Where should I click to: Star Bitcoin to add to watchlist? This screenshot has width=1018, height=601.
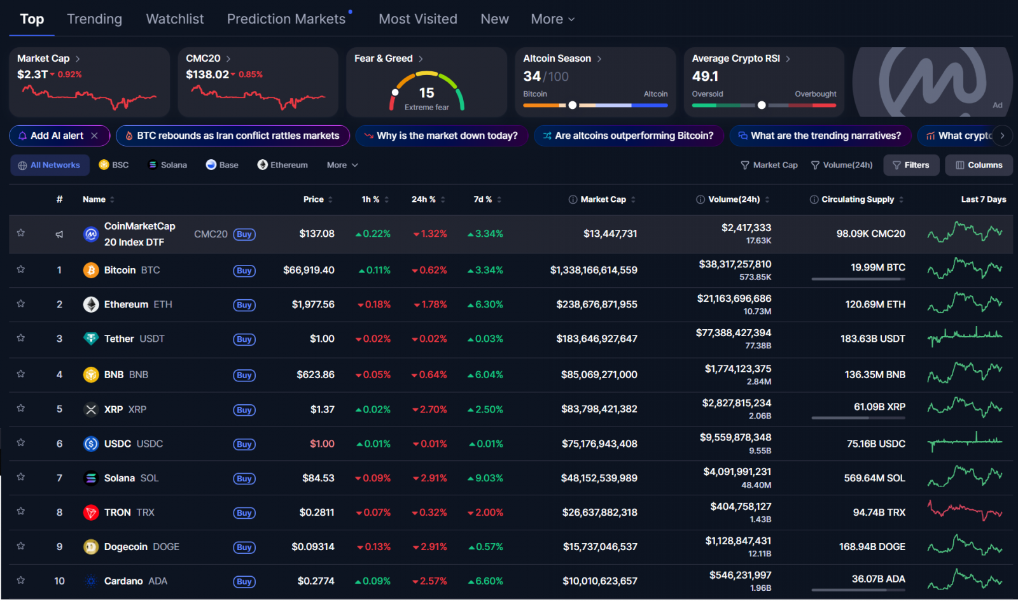(x=21, y=270)
